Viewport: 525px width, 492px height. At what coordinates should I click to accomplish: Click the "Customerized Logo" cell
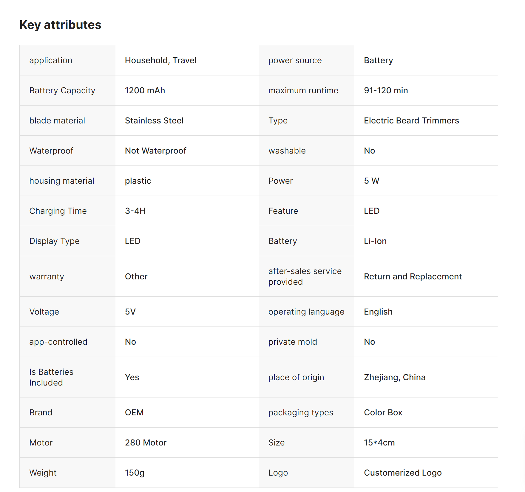pos(402,473)
